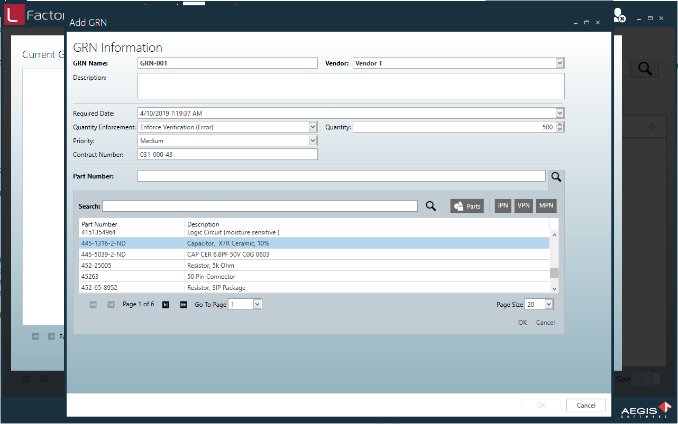678x424 pixels.
Task: Go to the next page of parts
Action: pos(166,304)
